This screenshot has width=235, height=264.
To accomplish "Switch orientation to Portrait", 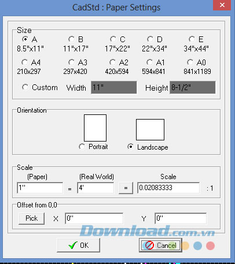I will click(x=82, y=147).
